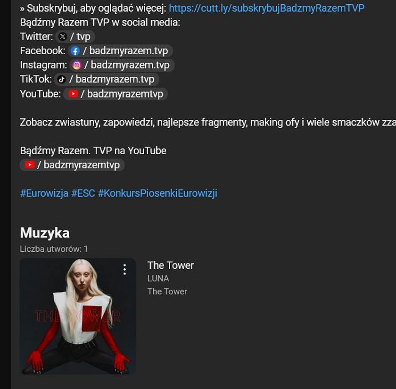Click the #Eurowizja hashtag

(44, 193)
